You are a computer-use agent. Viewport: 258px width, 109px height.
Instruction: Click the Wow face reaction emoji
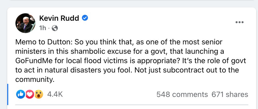coord(38,94)
